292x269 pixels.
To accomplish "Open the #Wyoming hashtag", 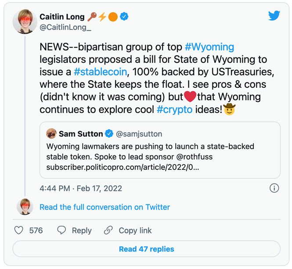I will click(x=209, y=47).
